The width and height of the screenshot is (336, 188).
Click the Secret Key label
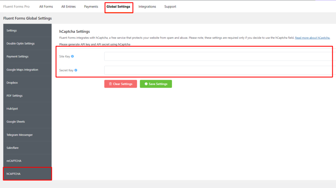click(x=66, y=70)
